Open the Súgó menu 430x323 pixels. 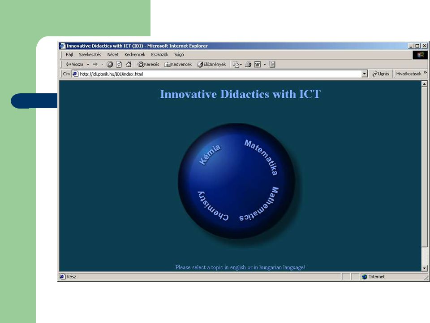(179, 55)
